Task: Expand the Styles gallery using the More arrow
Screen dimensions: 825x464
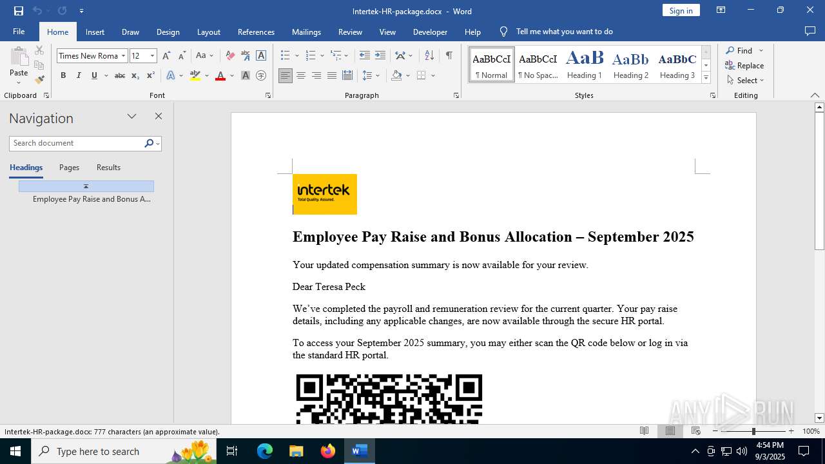Action: click(x=706, y=78)
